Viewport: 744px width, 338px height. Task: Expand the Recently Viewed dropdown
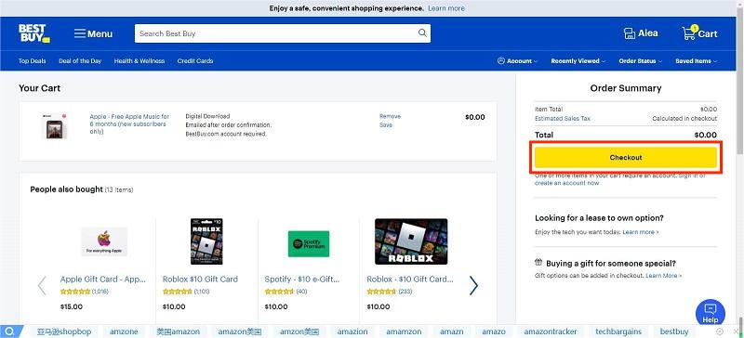(x=578, y=61)
